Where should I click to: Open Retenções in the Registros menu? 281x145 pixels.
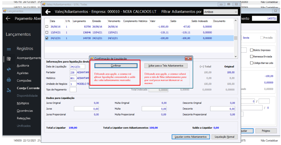click(x=24, y=118)
